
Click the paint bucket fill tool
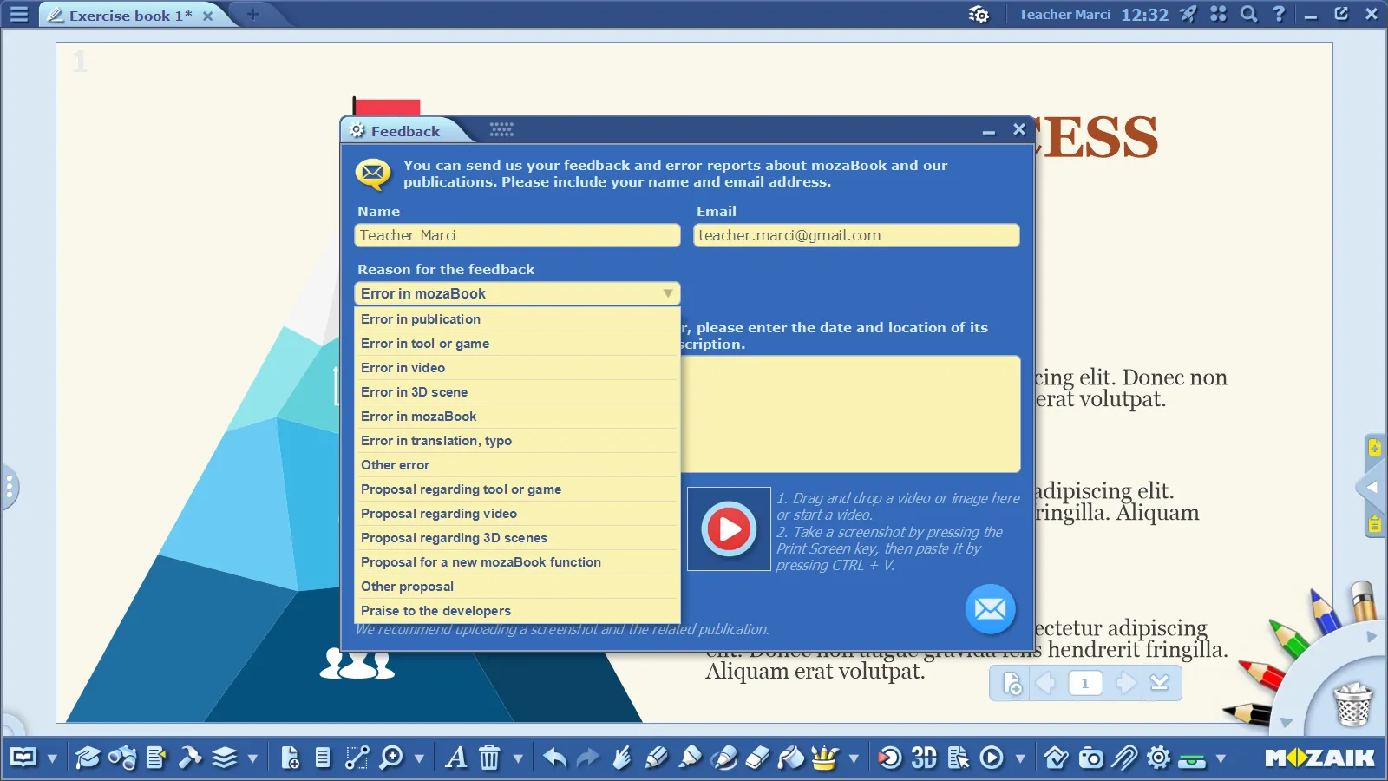tap(790, 758)
